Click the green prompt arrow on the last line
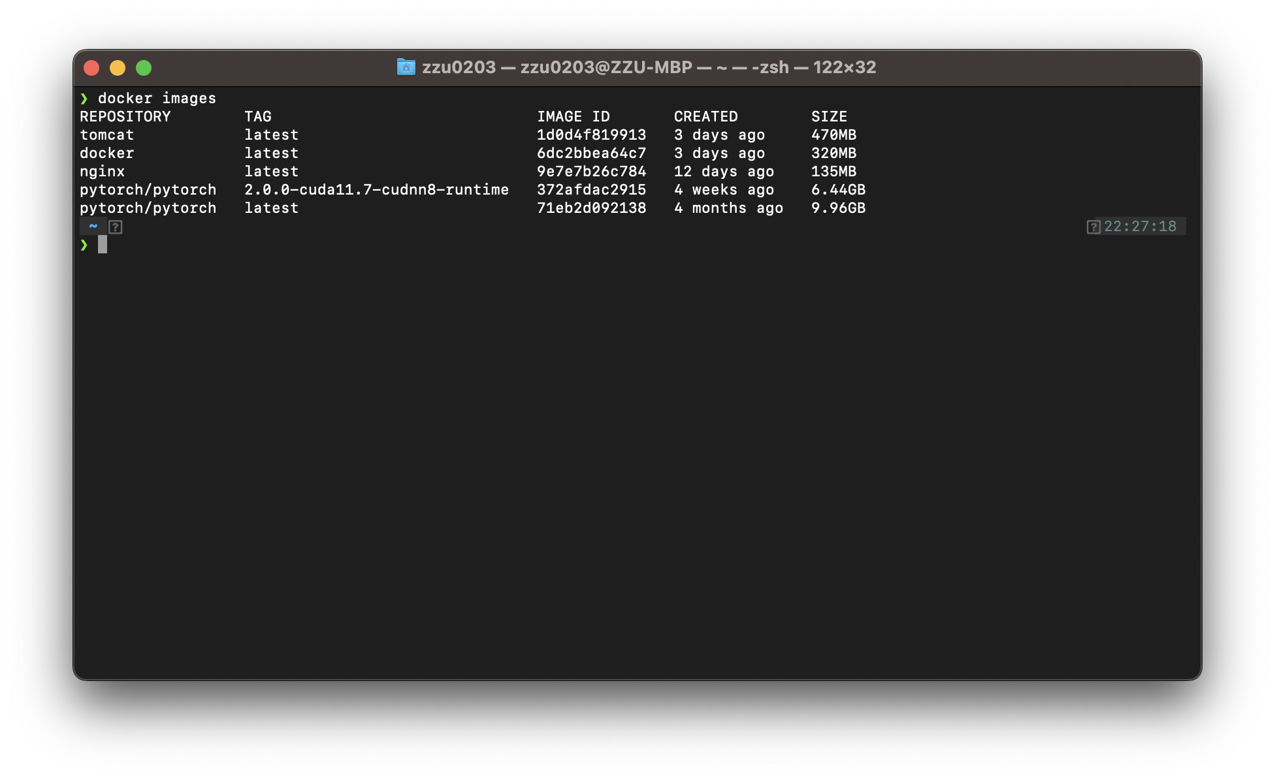The image size is (1275, 777). click(x=84, y=245)
